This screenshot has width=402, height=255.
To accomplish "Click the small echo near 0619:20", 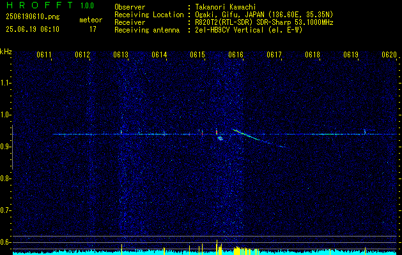I will [x=365, y=131].
